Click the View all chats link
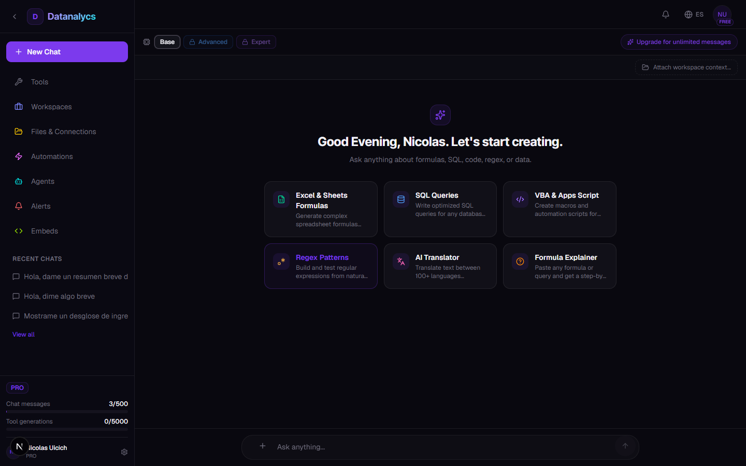Viewport: 746px width, 466px height. click(x=23, y=334)
